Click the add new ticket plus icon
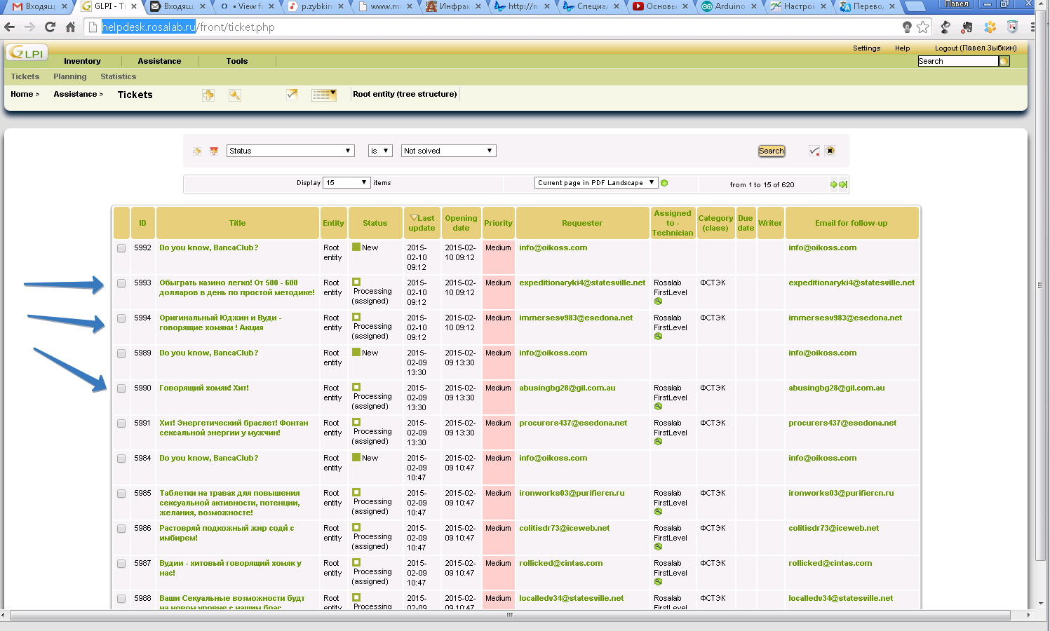Screen dimensions: 1050x631 [208, 95]
